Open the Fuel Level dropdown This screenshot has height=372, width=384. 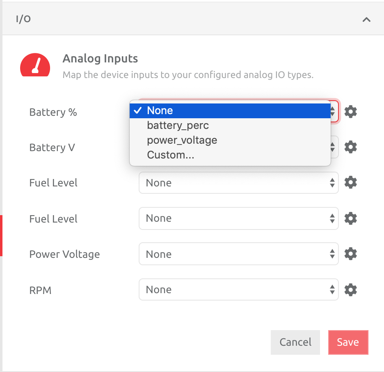[238, 182]
